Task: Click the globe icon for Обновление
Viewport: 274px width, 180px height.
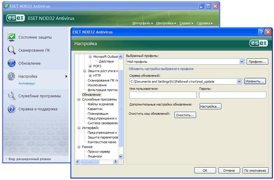Action: coord(12,63)
